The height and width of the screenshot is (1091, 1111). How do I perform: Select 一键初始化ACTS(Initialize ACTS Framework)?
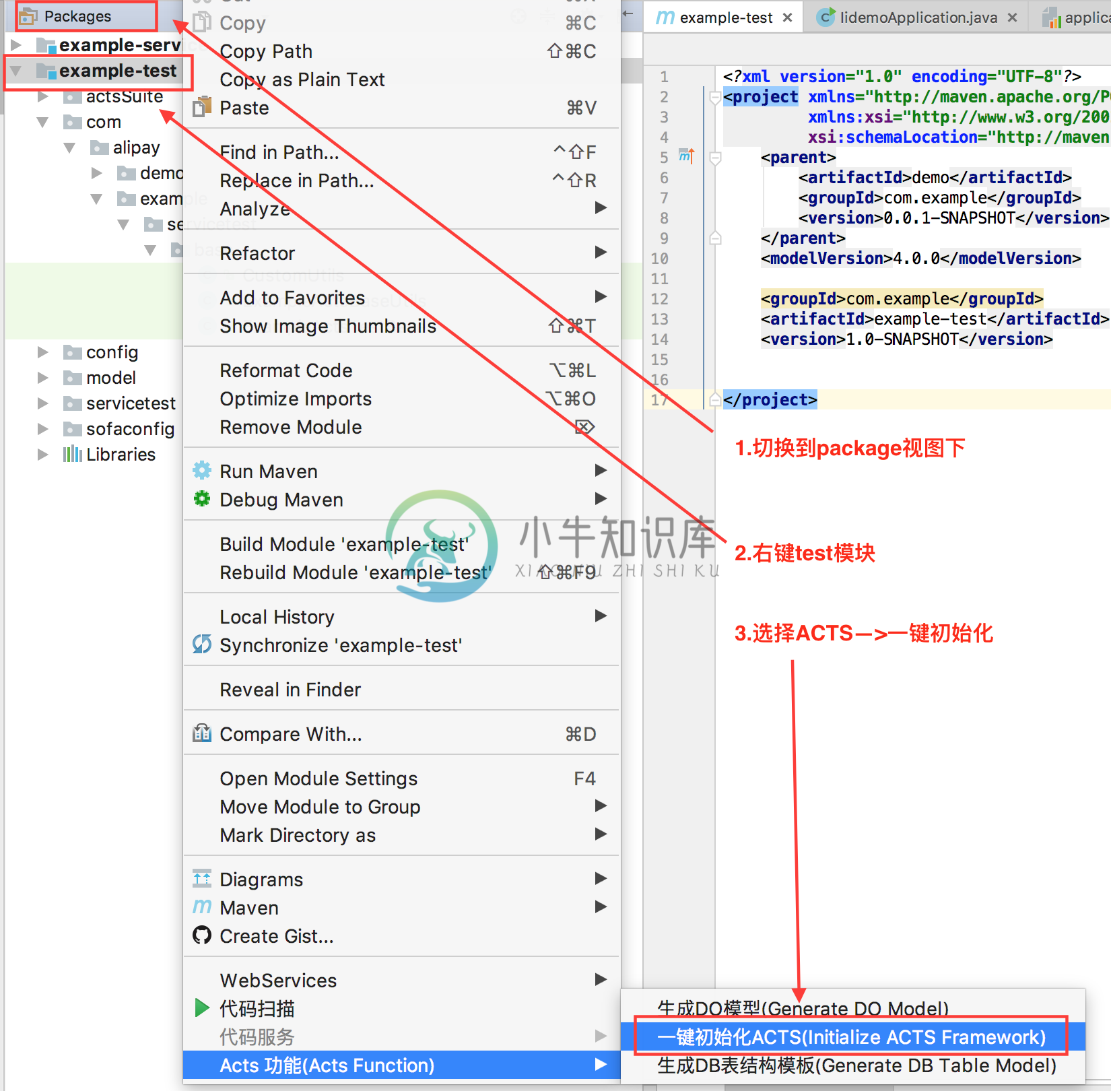pyautogui.click(x=852, y=1037)
